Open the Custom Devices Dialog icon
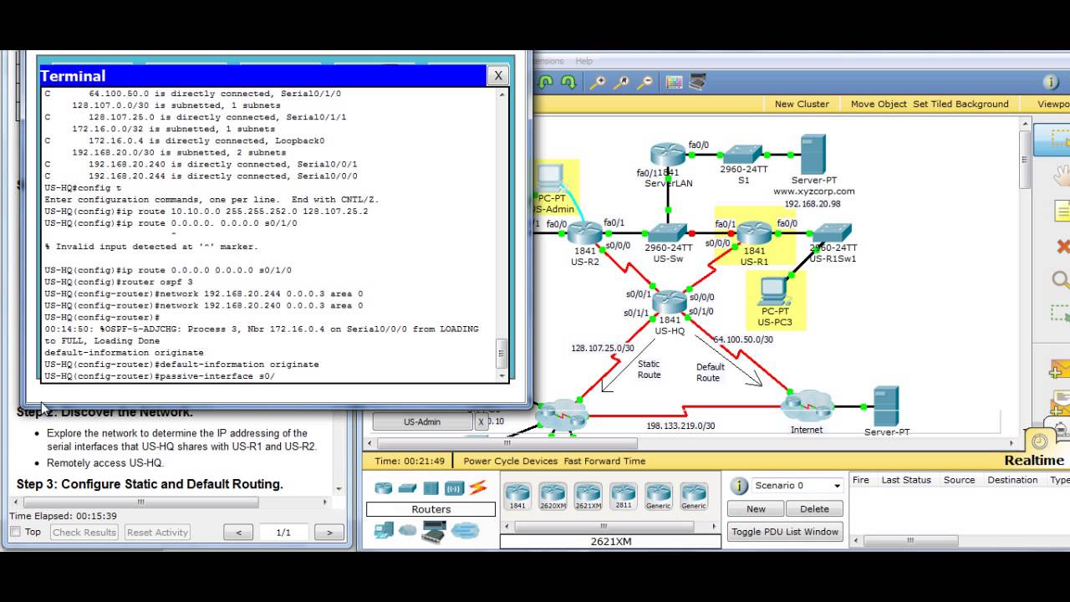 (698, 82)
